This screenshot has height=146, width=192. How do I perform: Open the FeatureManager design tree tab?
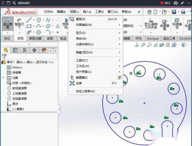[6, 50]
